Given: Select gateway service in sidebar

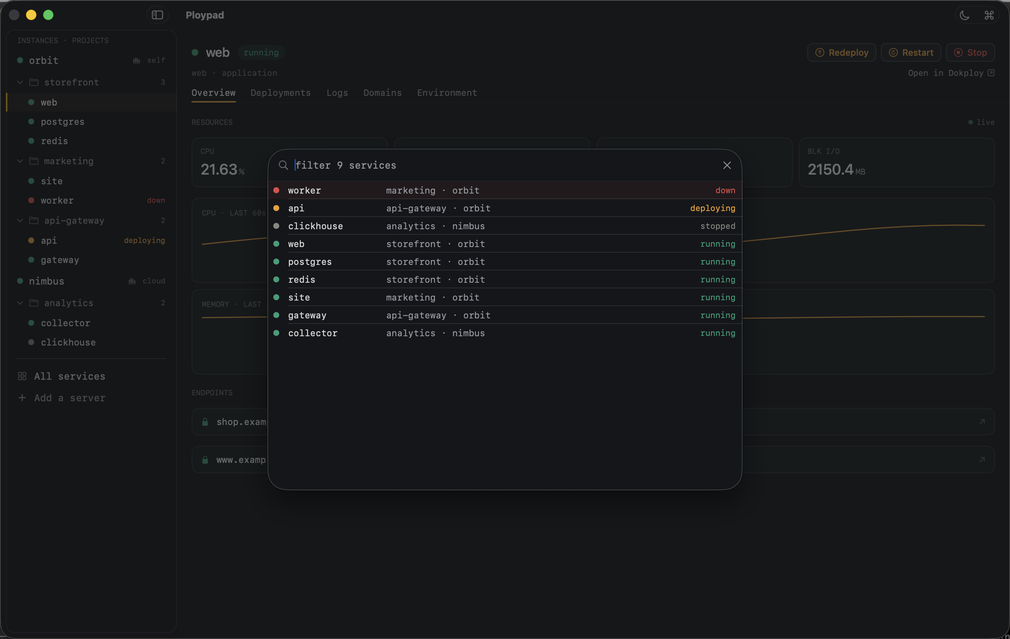Looking at the screenshot, I should (x=91, y=260).
